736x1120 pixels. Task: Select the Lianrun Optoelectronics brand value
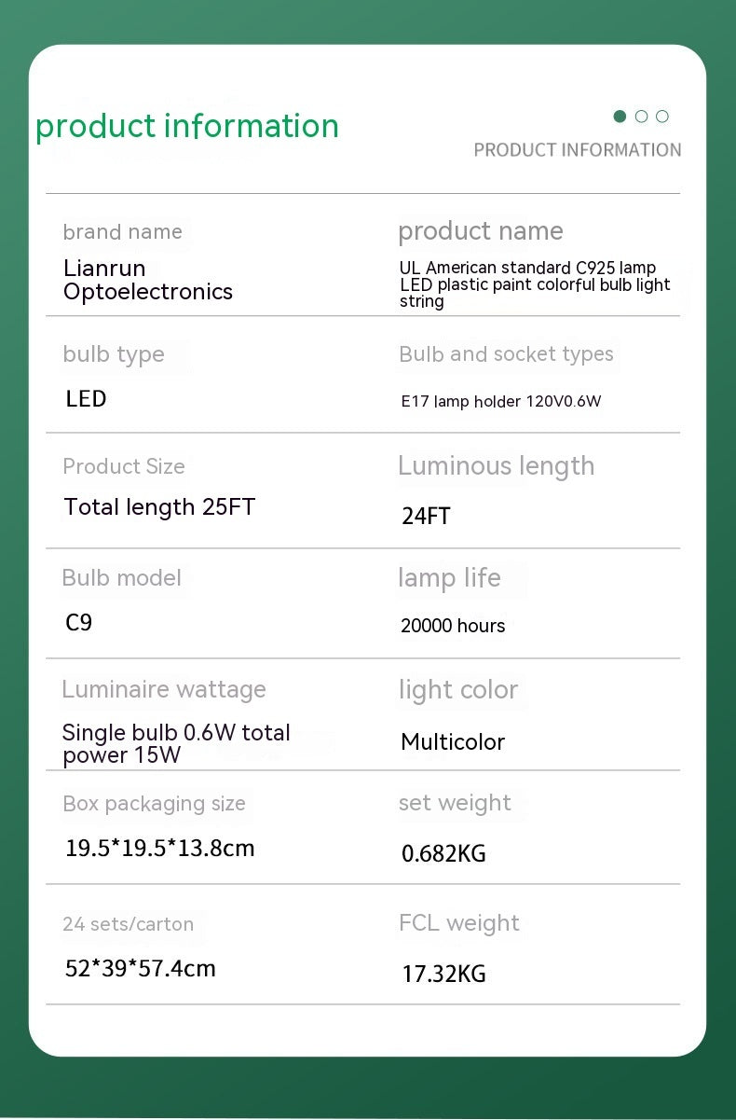tap(147, 280)
